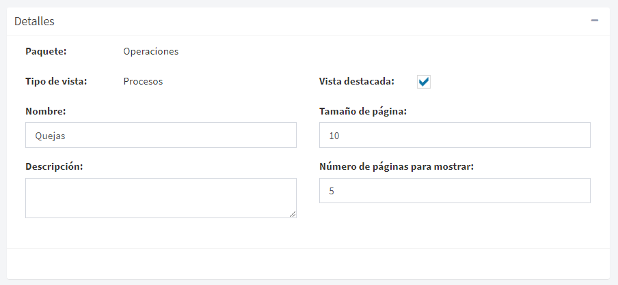Click the Vista destacada label text
The image size is (618, 285).
[357, 81]
